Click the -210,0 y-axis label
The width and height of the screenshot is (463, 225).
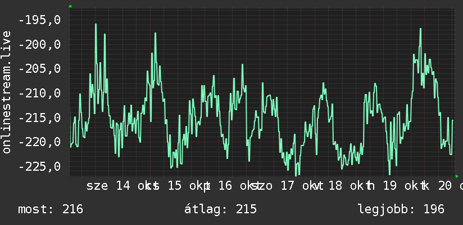point(39,93)
